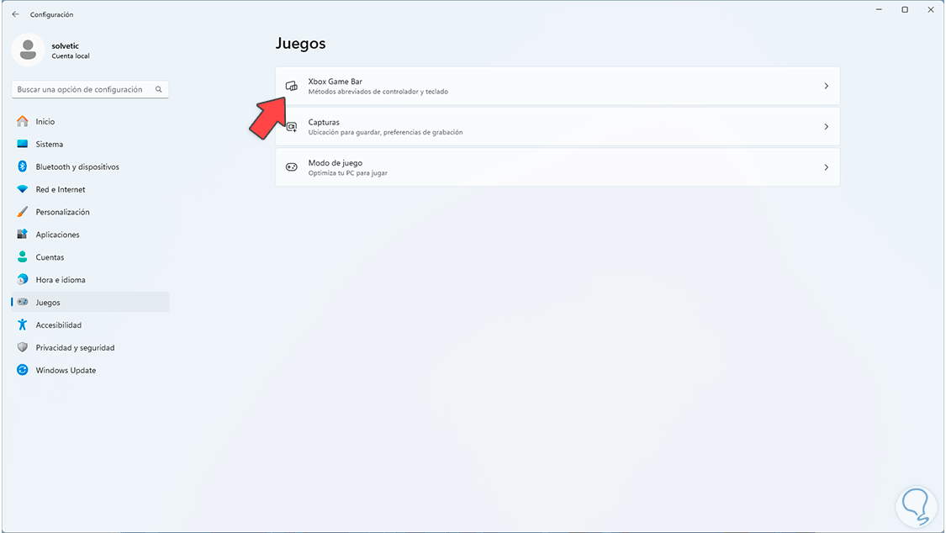Open Hora e idioma clock icon
The height and width of the screenshot is (533, 946).
23,280
